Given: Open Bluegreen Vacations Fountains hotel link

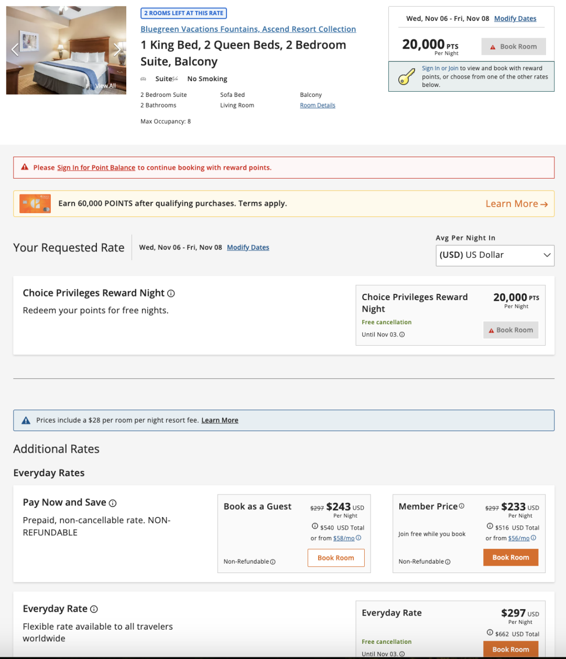Looking at the screenshot, I should point(248,29).
